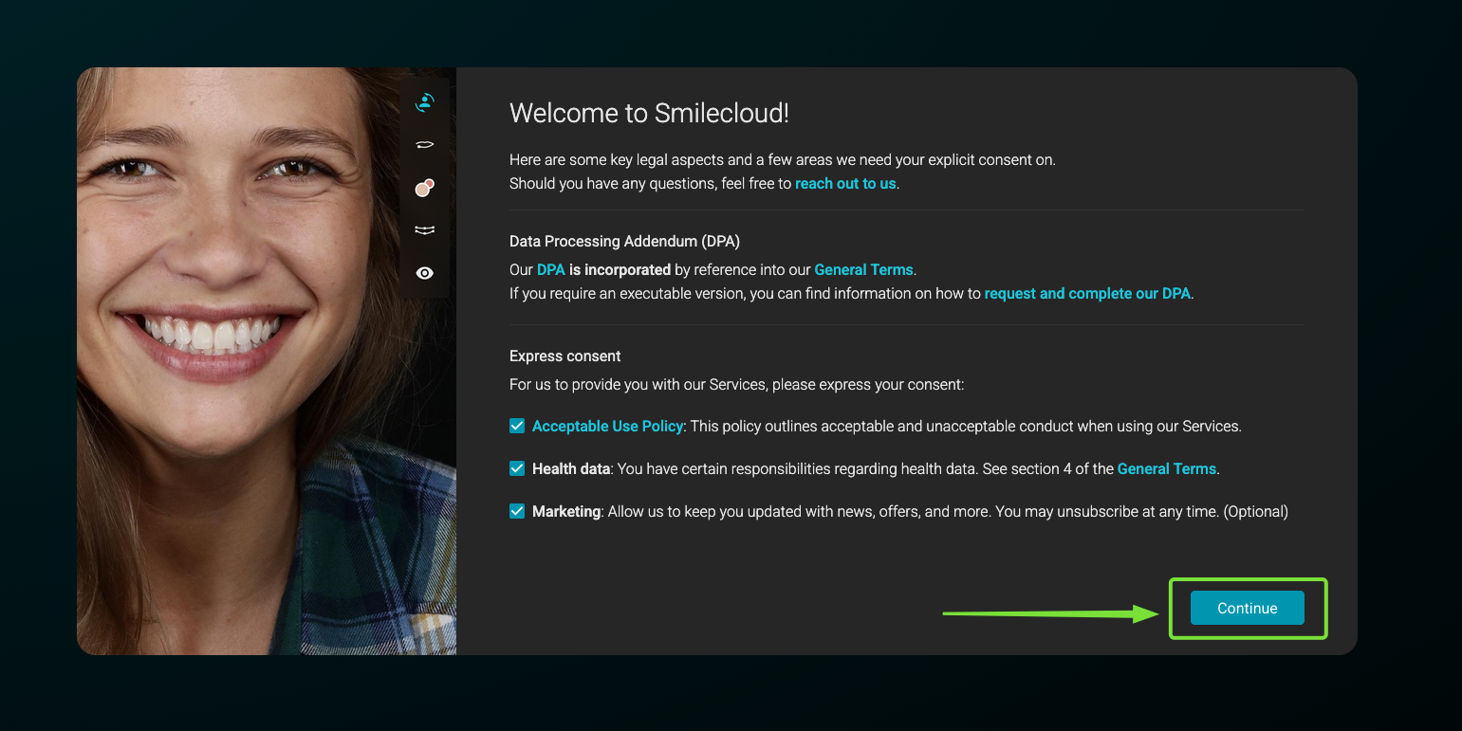Open the skin tone color circles
The height and width of the screenshot is (731, 1462).
(x=425, y=188)
